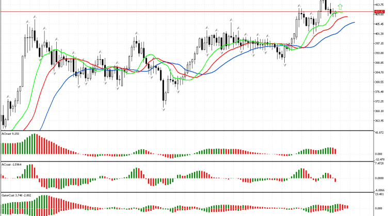
Task: Select the right end of the blue Alligator line
Action: pos(354,22)
